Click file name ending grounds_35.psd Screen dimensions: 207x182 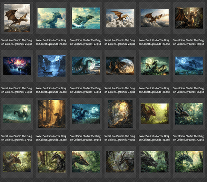[154, 90]
